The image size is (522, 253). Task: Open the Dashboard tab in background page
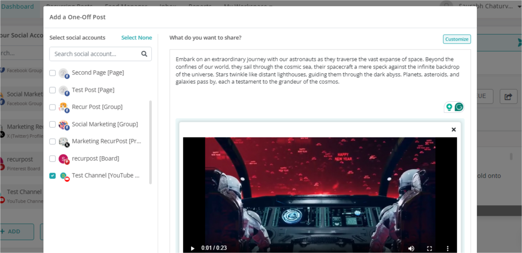17,6
